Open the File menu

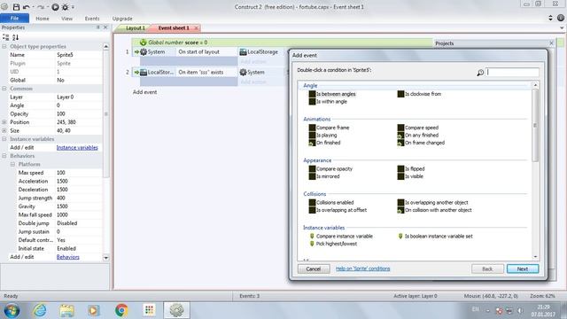pos(15,18)
